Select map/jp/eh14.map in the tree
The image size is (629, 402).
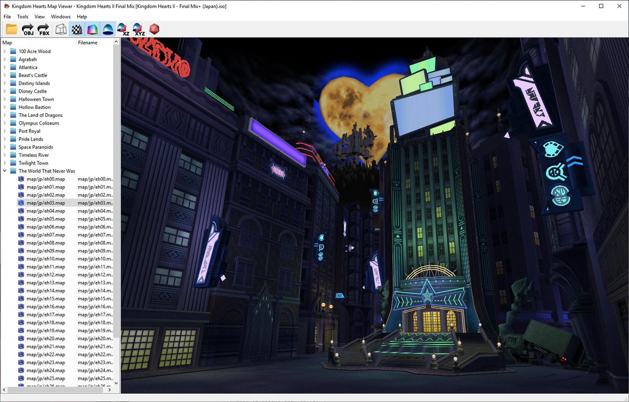pos(46,290)
